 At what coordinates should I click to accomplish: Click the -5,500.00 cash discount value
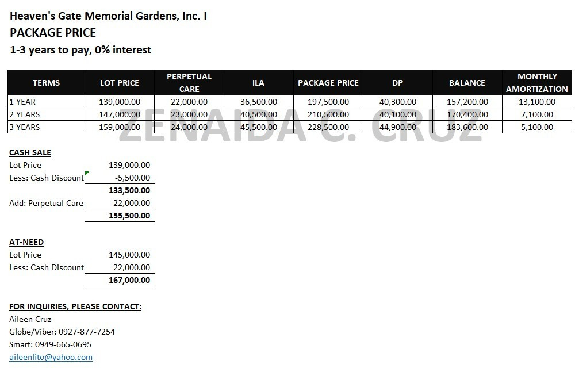coord(132,178)
